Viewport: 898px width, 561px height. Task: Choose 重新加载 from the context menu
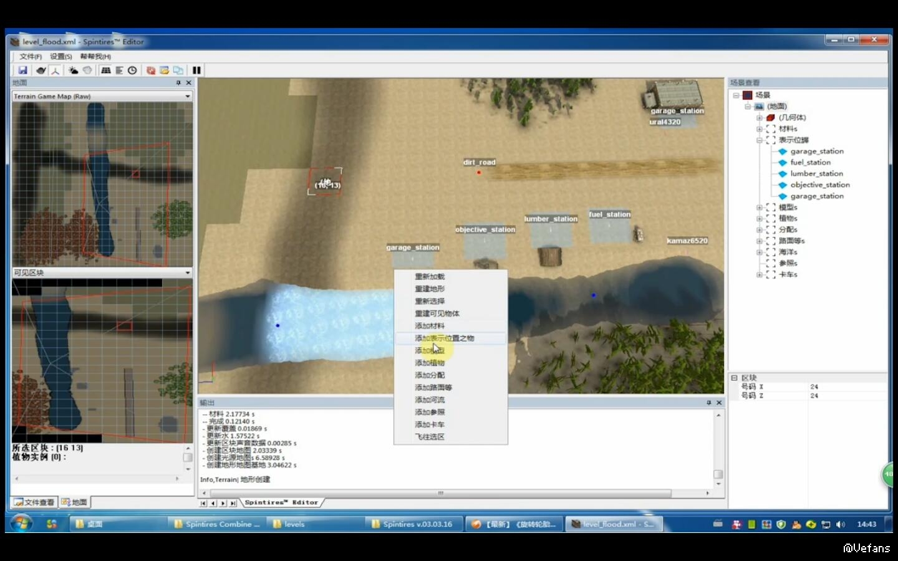(451, 277)
